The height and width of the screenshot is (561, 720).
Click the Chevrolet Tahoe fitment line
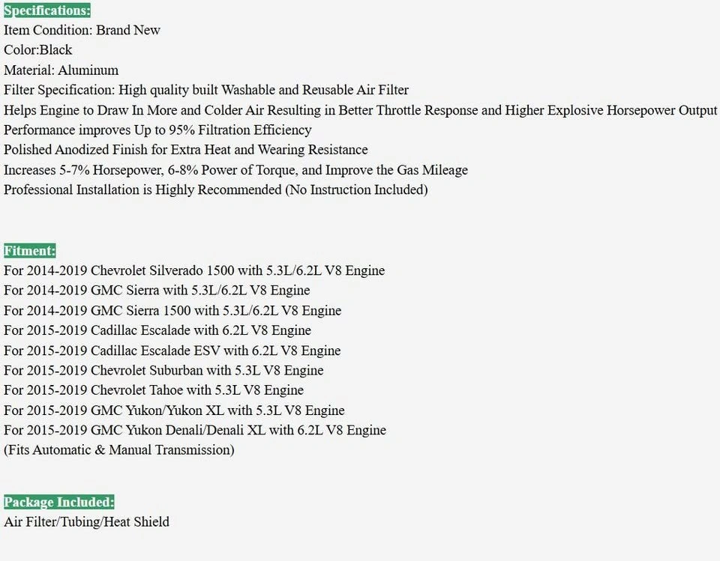pos(154,390)
